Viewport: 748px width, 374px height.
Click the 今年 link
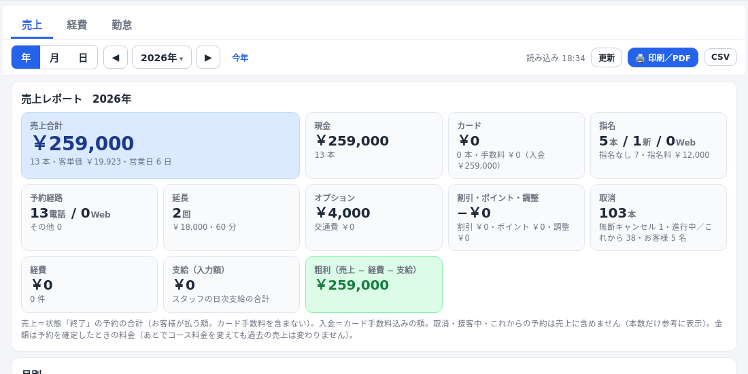click(x=240, y=58)
